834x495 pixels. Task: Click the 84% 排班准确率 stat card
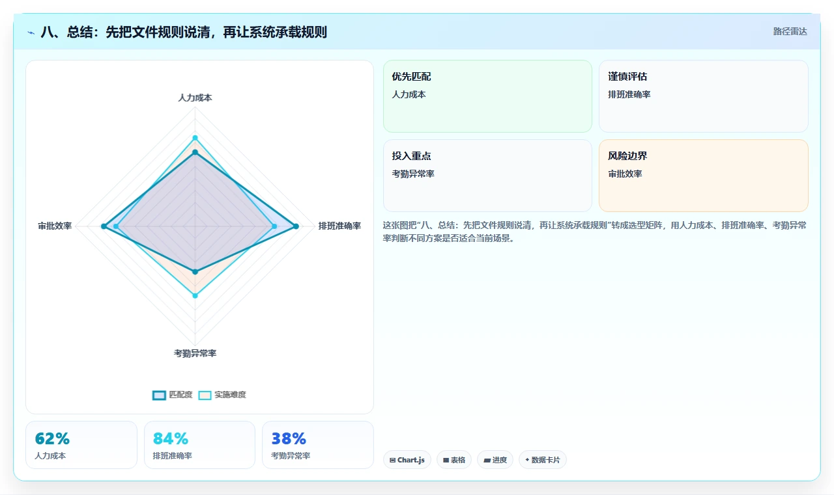tap(199, 445)
